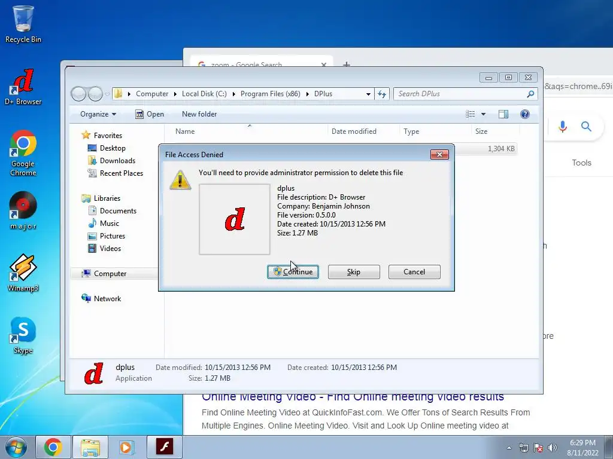The width and height of the screenshot is (613, 459).
Task: Expand the arrow after Local Disk (C:) in breadcrumb
Action: click(234, 94)
